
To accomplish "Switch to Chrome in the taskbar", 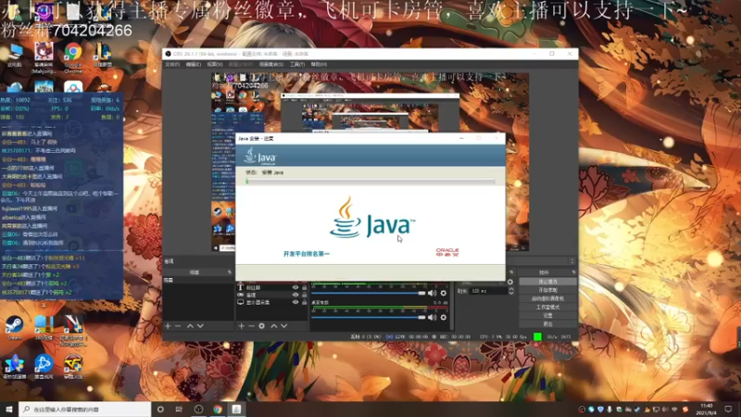I will [x=218, y=409].
